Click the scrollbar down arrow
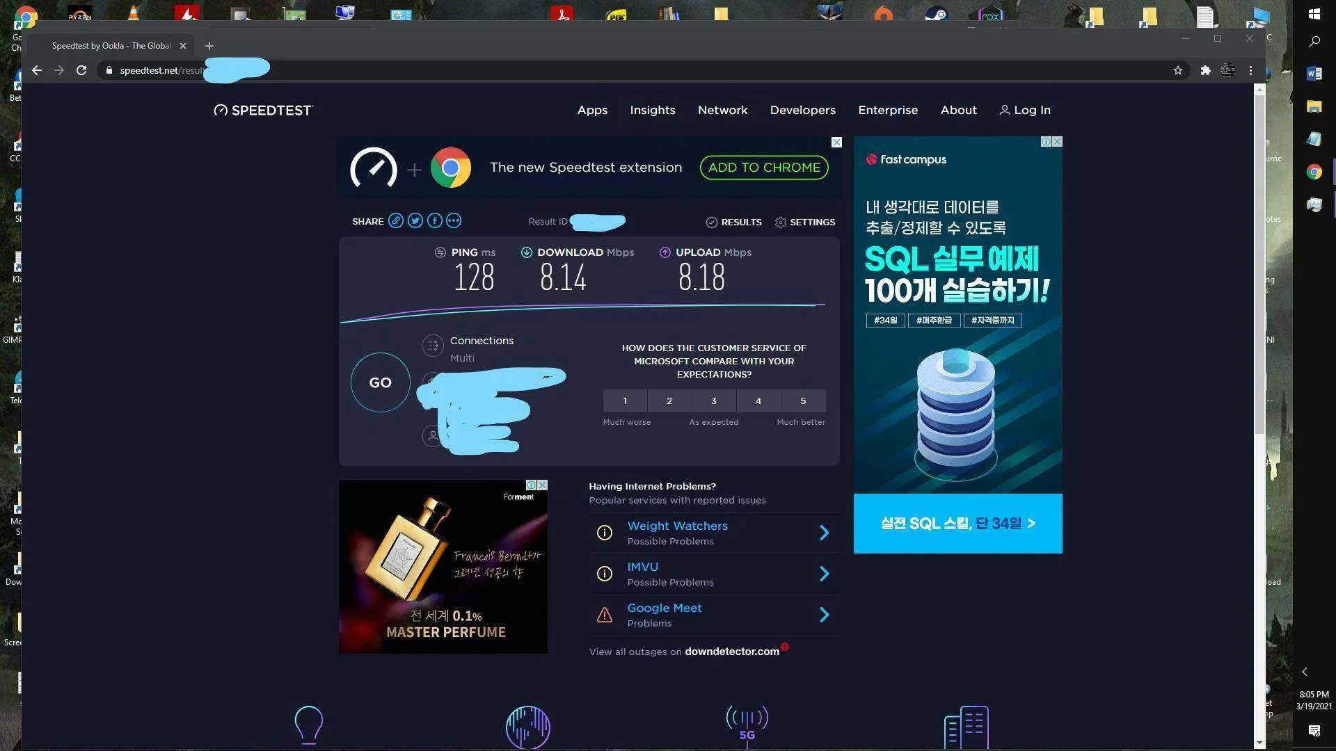1336x751 pixels. [1259, 743]
